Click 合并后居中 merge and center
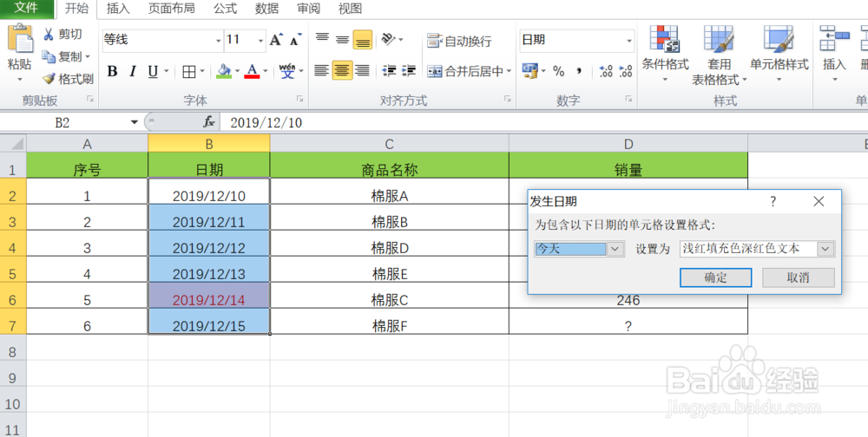Viewport: 868px width, 437px height. click(465, 71)
